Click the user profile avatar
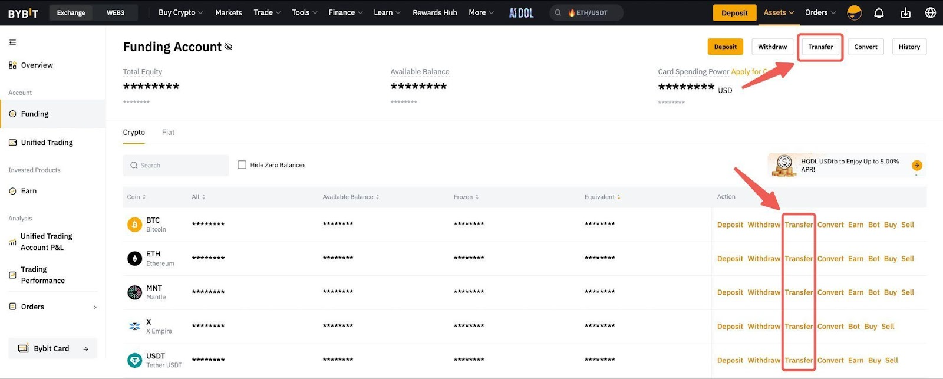 pyautogui.click(x=854, y=13)
